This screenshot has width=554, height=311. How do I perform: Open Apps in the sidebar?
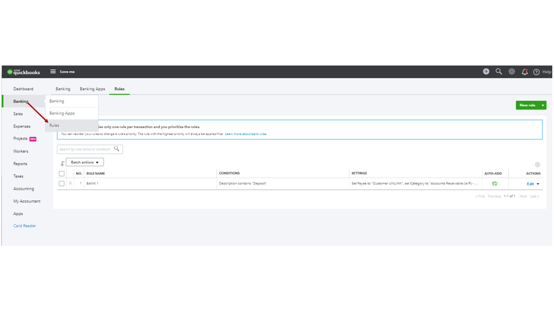pos(18,214)
